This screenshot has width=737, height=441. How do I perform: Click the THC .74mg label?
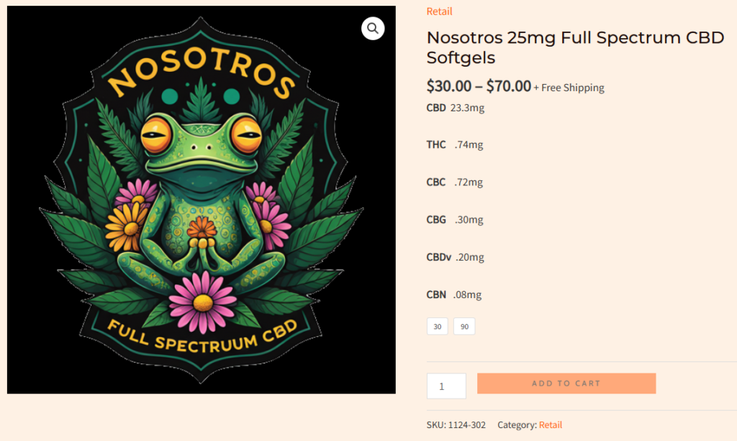[x=455, y=145]
